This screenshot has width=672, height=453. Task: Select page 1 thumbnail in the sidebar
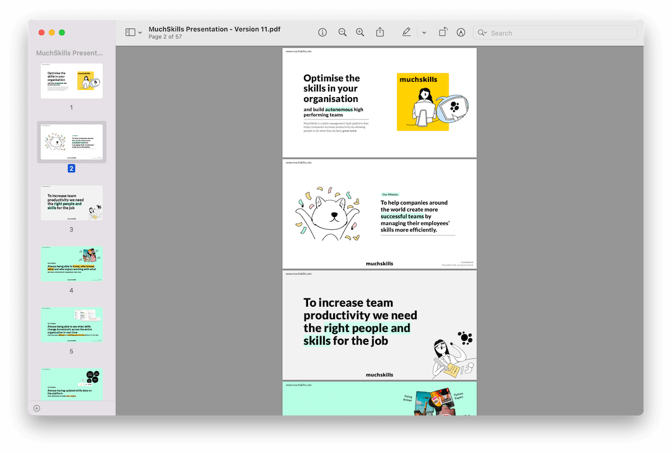[71, 80]
